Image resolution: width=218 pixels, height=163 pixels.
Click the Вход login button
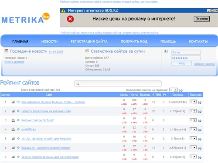(181, 63)
